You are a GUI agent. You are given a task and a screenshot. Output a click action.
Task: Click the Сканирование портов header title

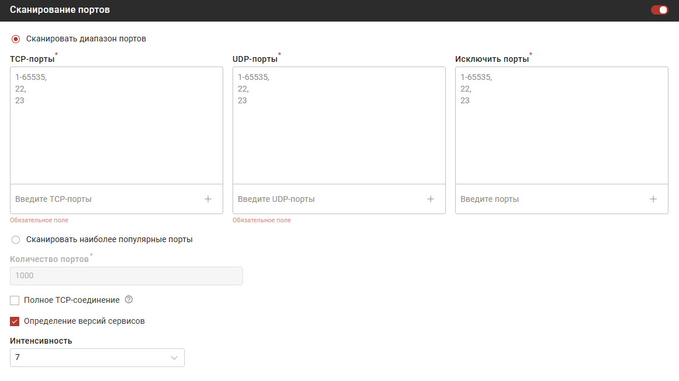click(x=59, y=10)
